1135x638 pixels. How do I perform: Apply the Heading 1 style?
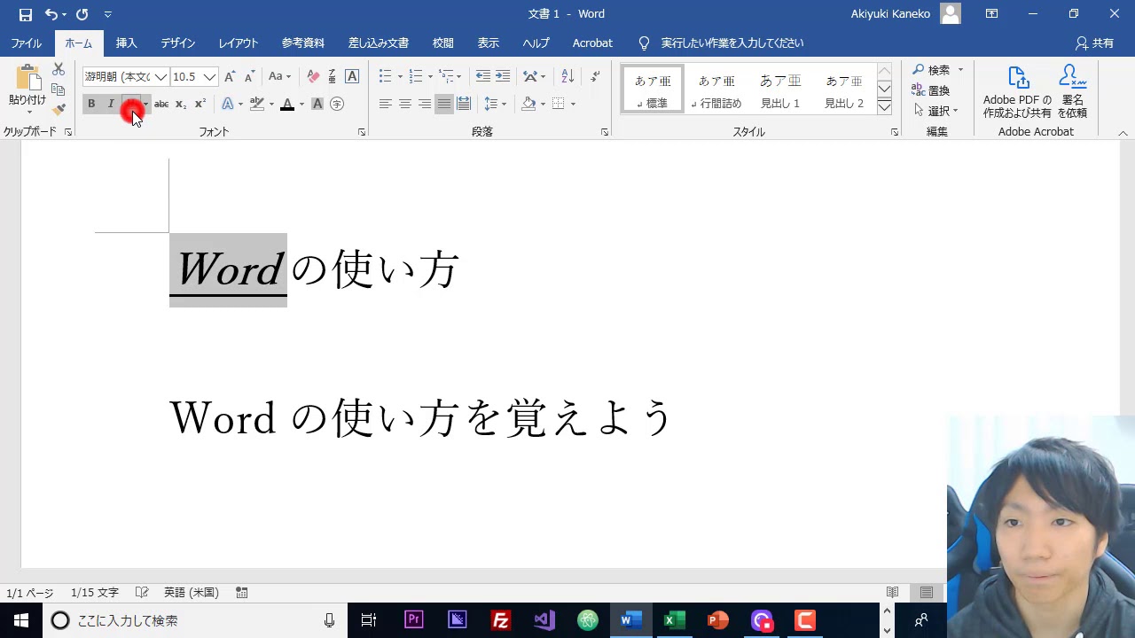click(780, 89)
